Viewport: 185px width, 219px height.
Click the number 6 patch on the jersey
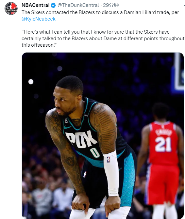point(66,121)
